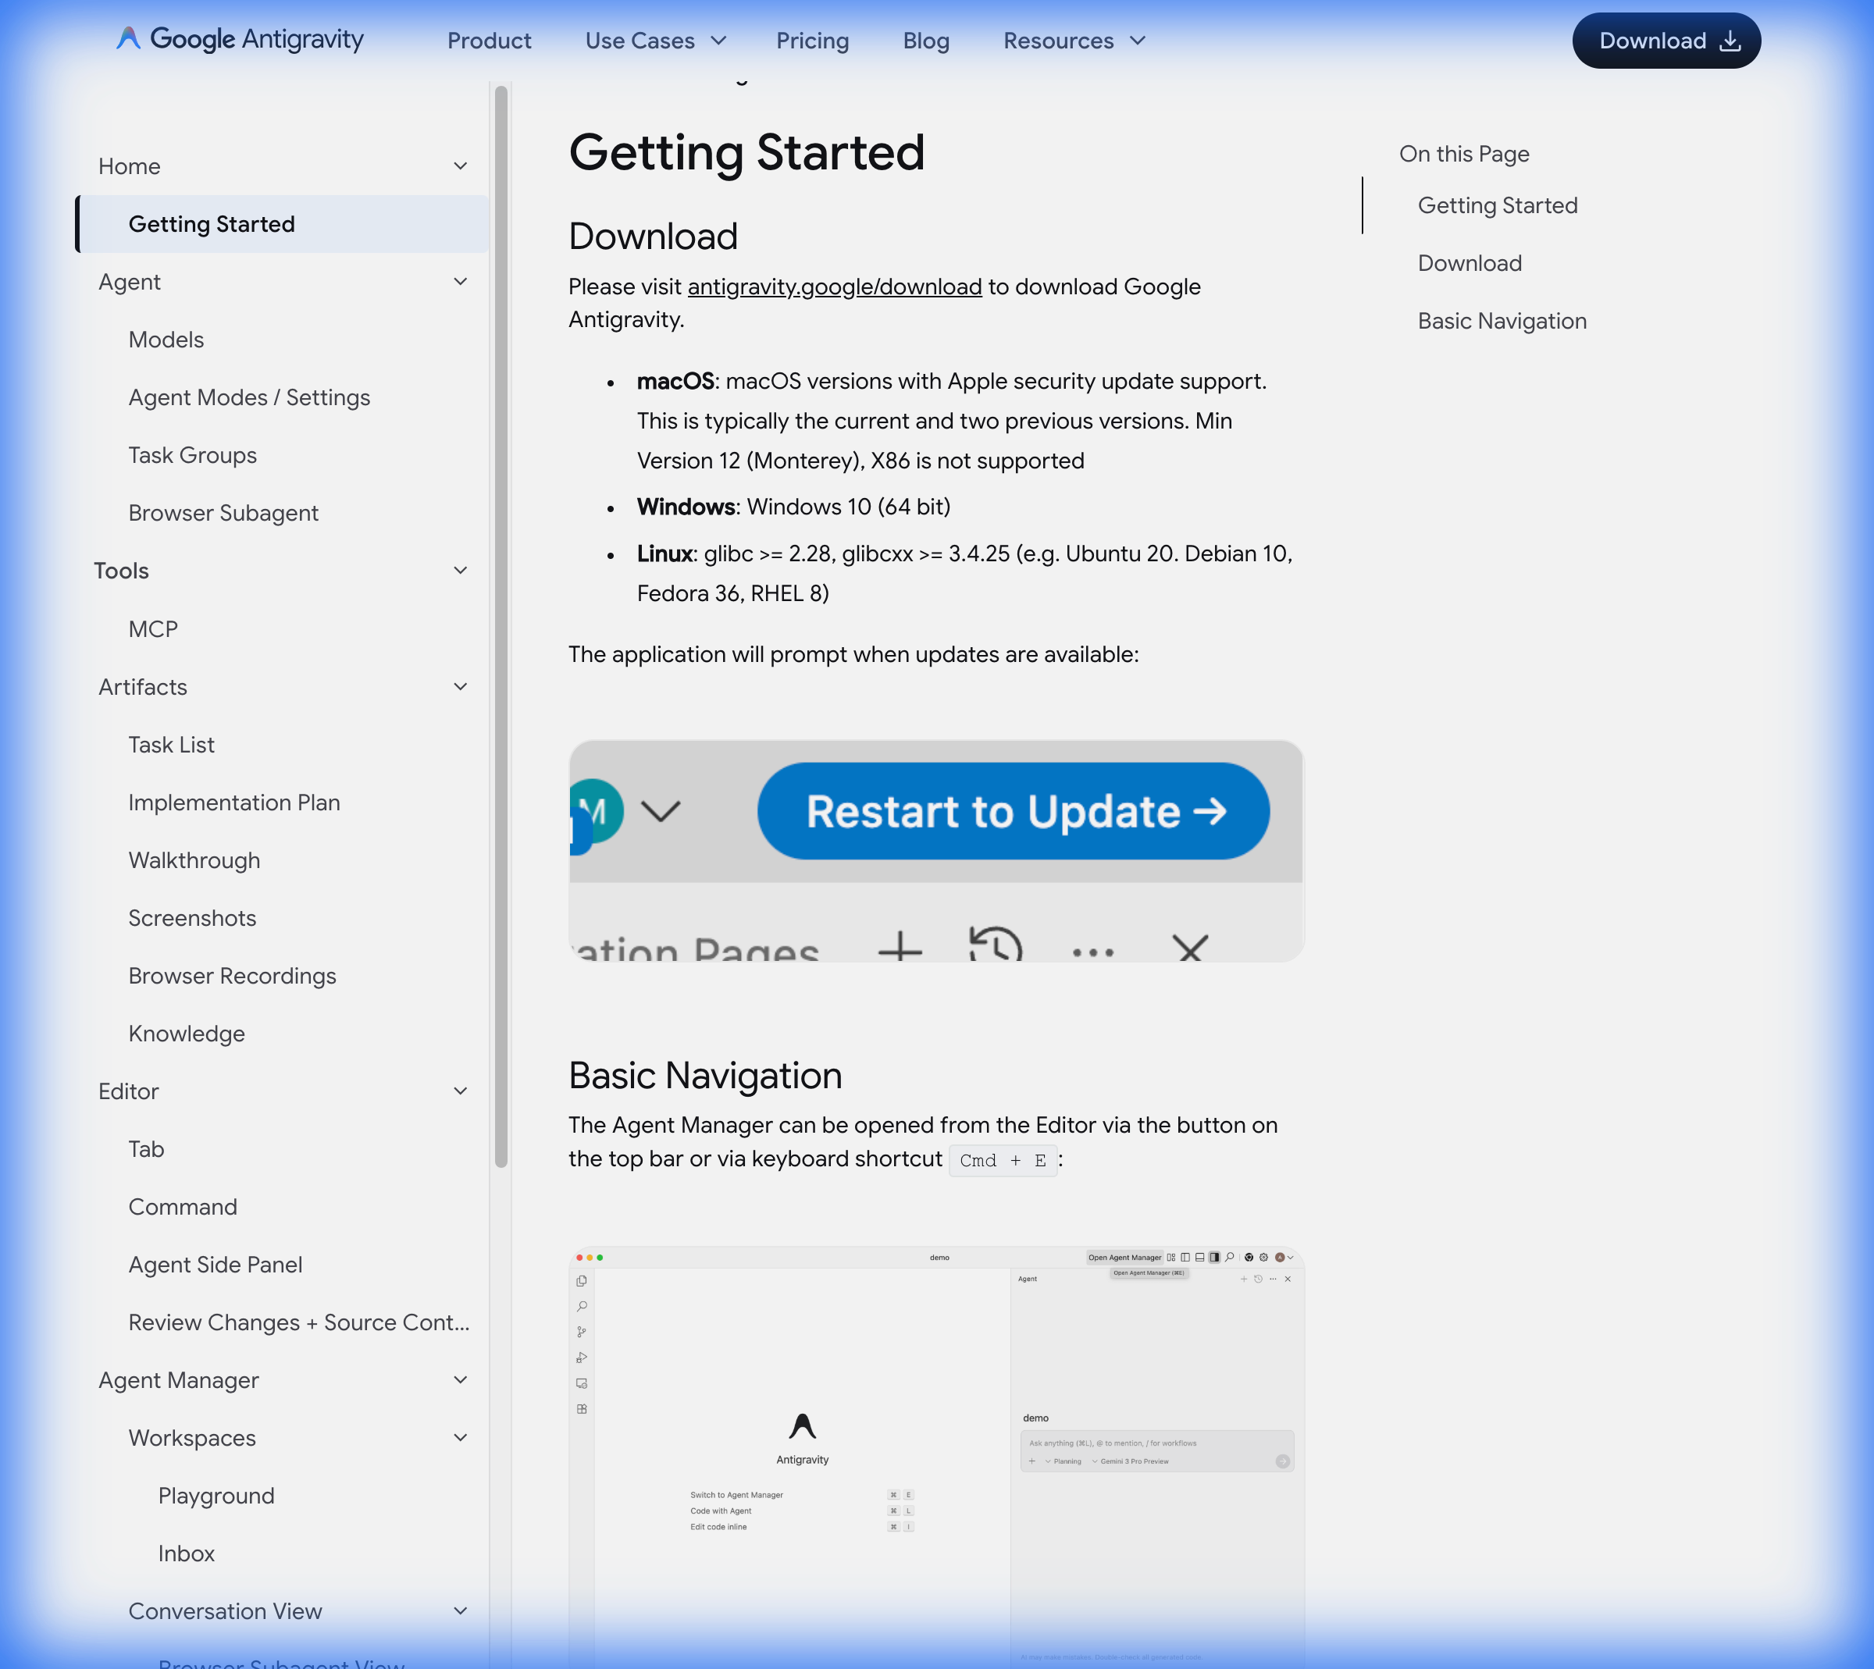Click the download arrow icon in Download button
This screenshot has height=1669, width=1874.
[x=1730, y=41]
